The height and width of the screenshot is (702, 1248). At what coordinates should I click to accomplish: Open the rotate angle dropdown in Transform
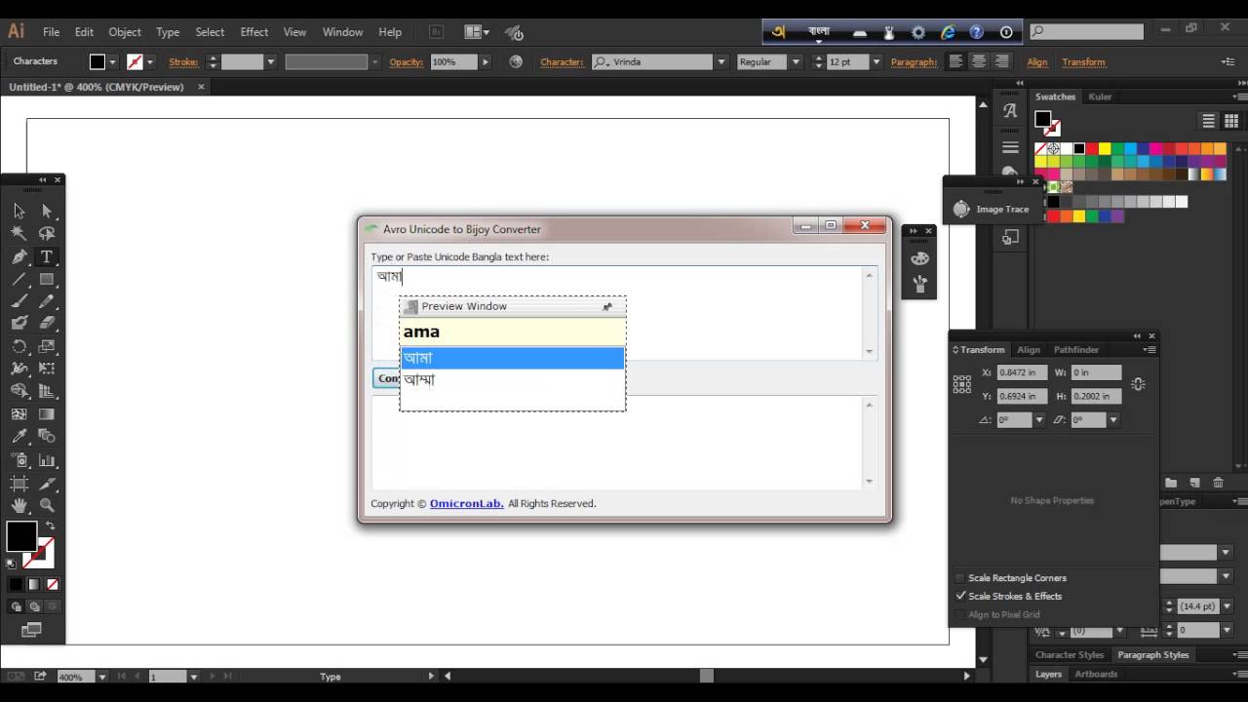pyautogui.click(x=1039, y=420)
